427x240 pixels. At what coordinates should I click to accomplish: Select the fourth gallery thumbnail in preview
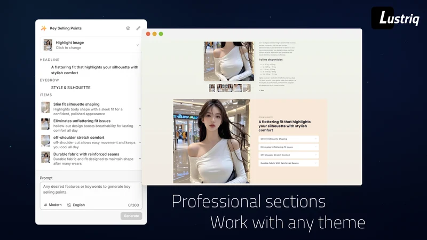pos(238,88)
